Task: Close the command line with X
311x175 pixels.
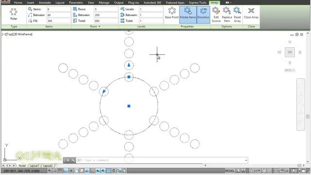Action: 68,160
